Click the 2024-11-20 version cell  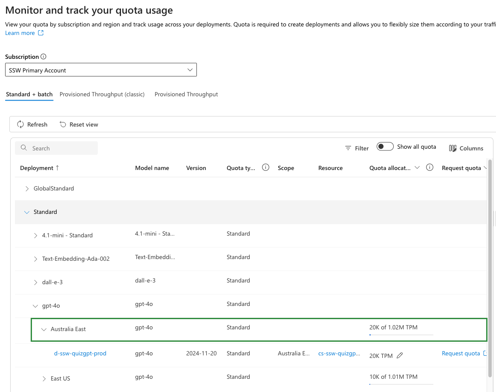tap(201, 353)
